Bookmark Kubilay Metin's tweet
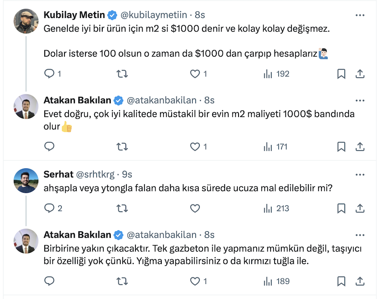 click(341, 74)
